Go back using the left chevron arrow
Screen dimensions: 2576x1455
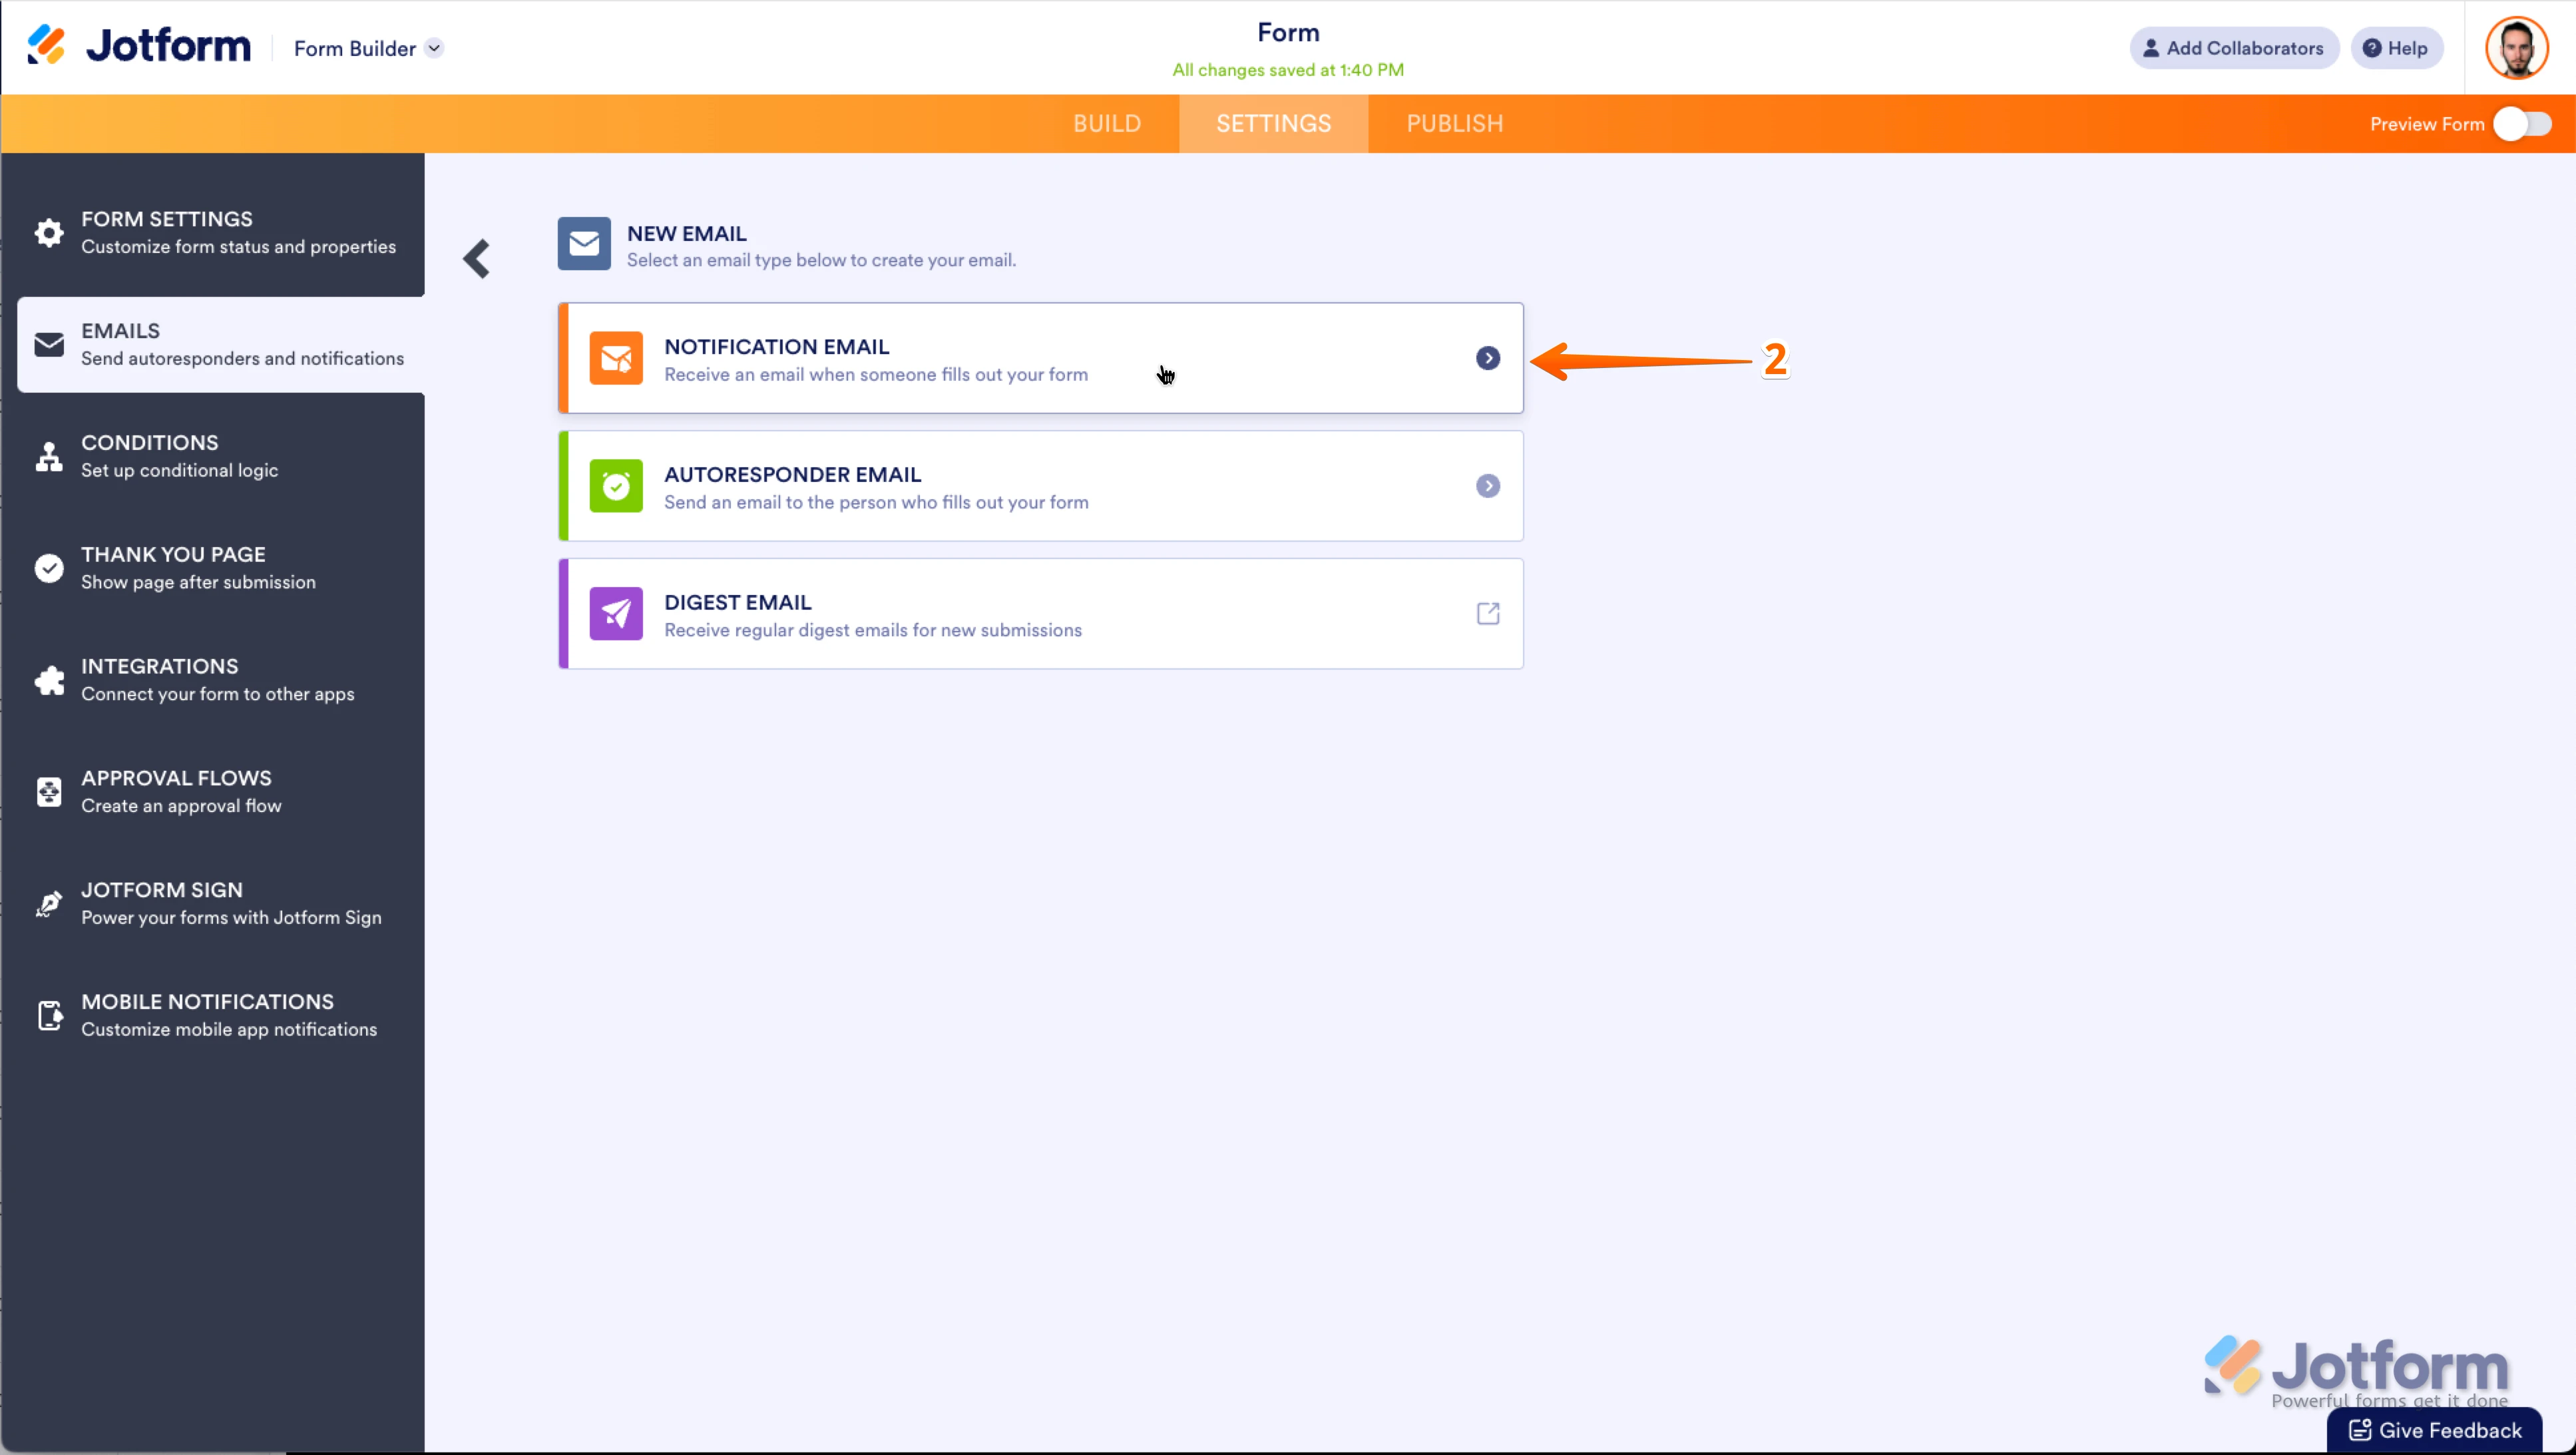[477, 259]
